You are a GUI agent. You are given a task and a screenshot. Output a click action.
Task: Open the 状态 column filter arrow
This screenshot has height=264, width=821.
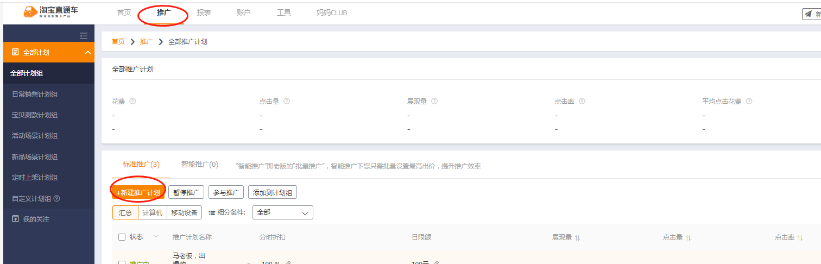point(156,236)
